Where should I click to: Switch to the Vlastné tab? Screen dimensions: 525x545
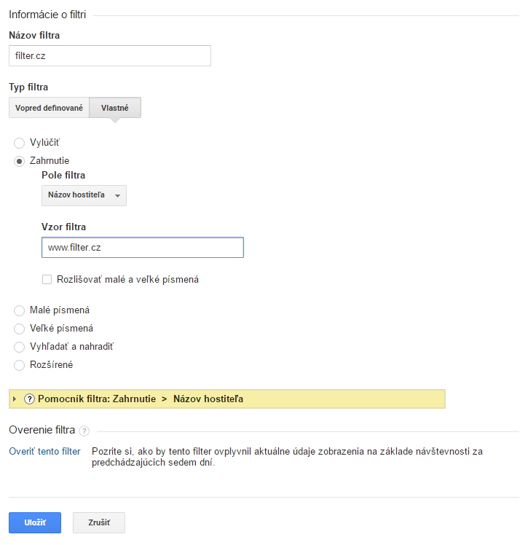coord(115,108)
